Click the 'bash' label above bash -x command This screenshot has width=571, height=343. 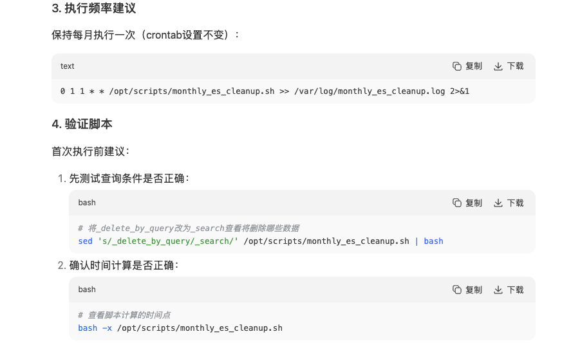(87, 290)
